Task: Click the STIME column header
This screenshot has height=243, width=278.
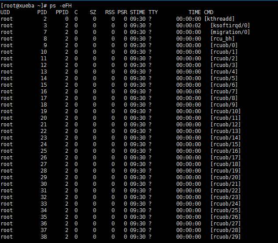Action: (137, 12)
